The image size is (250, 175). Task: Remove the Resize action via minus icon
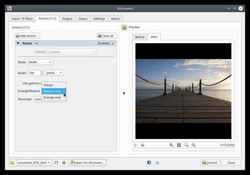[x=36, y=43]
